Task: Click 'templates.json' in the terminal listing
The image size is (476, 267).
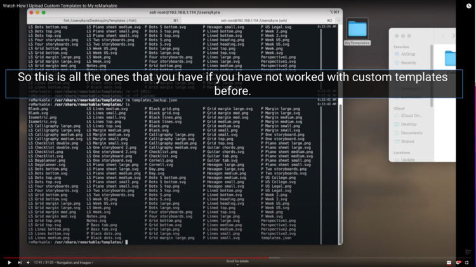Action: pos(276,238)
